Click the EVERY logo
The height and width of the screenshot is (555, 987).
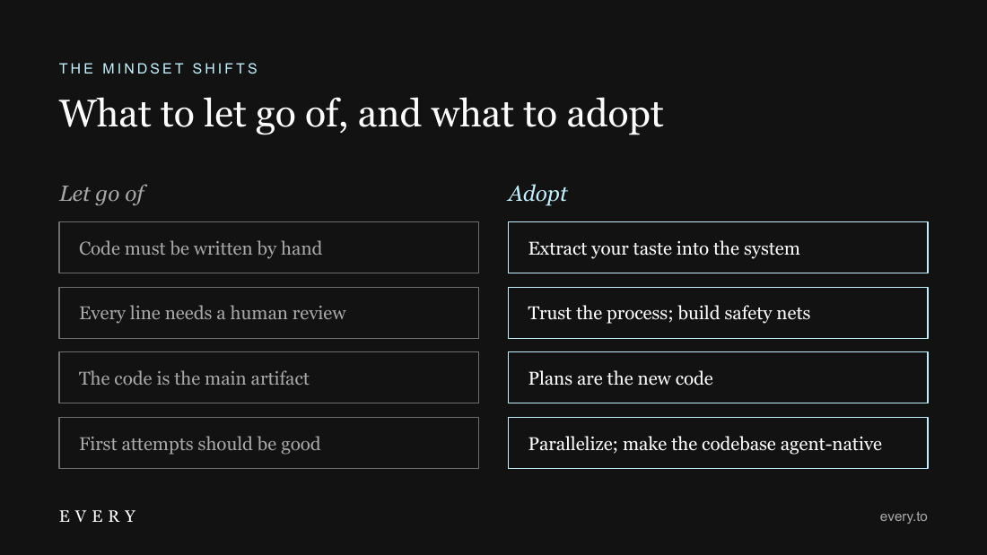coord(98,516)
